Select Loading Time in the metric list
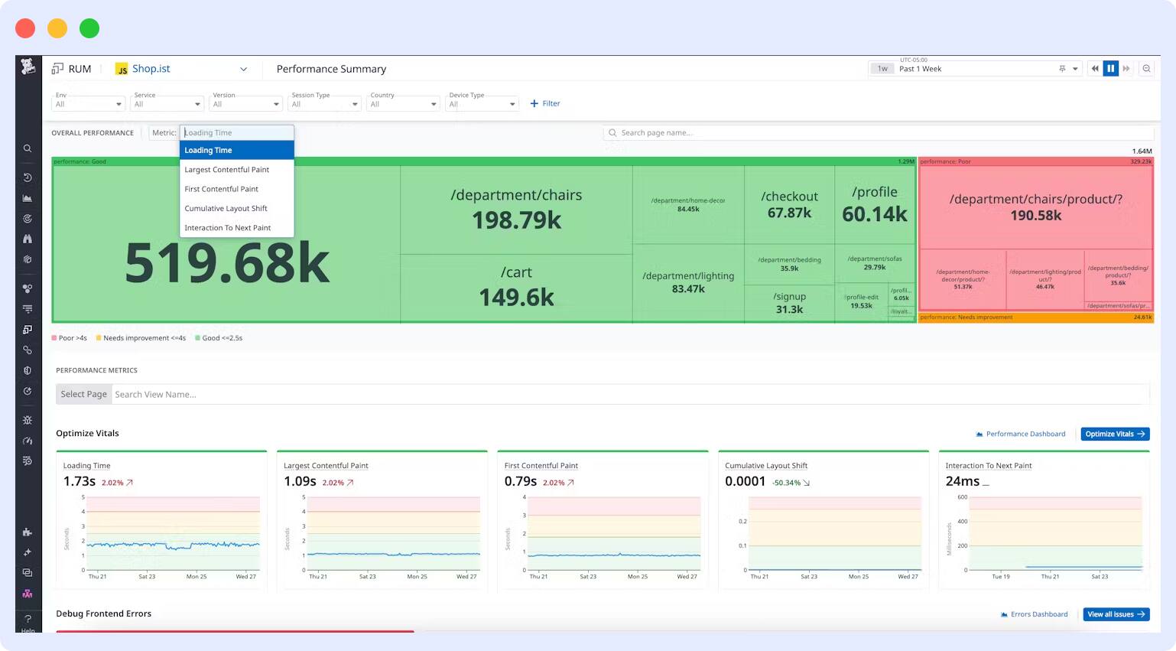Image resolution: width=1176 pixels, height=651 pixels. coord(237,151)
